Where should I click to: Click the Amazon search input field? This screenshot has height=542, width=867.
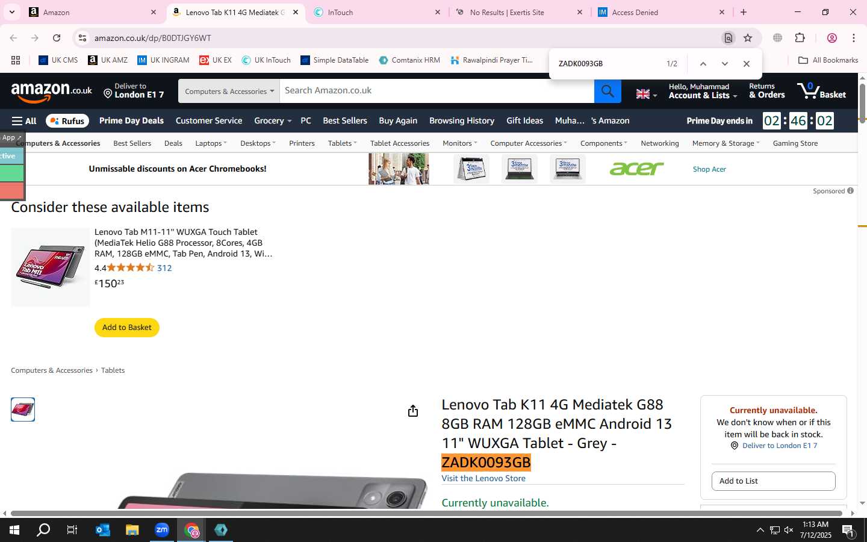[x=437, y=91]
